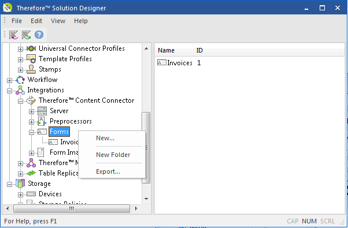This screenshot has width=348, height=228.
Task: Select the Devices tree label
Action: pos(50,194)
